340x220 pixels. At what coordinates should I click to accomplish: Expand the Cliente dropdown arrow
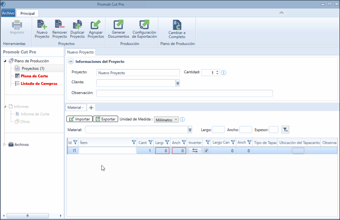178,83
